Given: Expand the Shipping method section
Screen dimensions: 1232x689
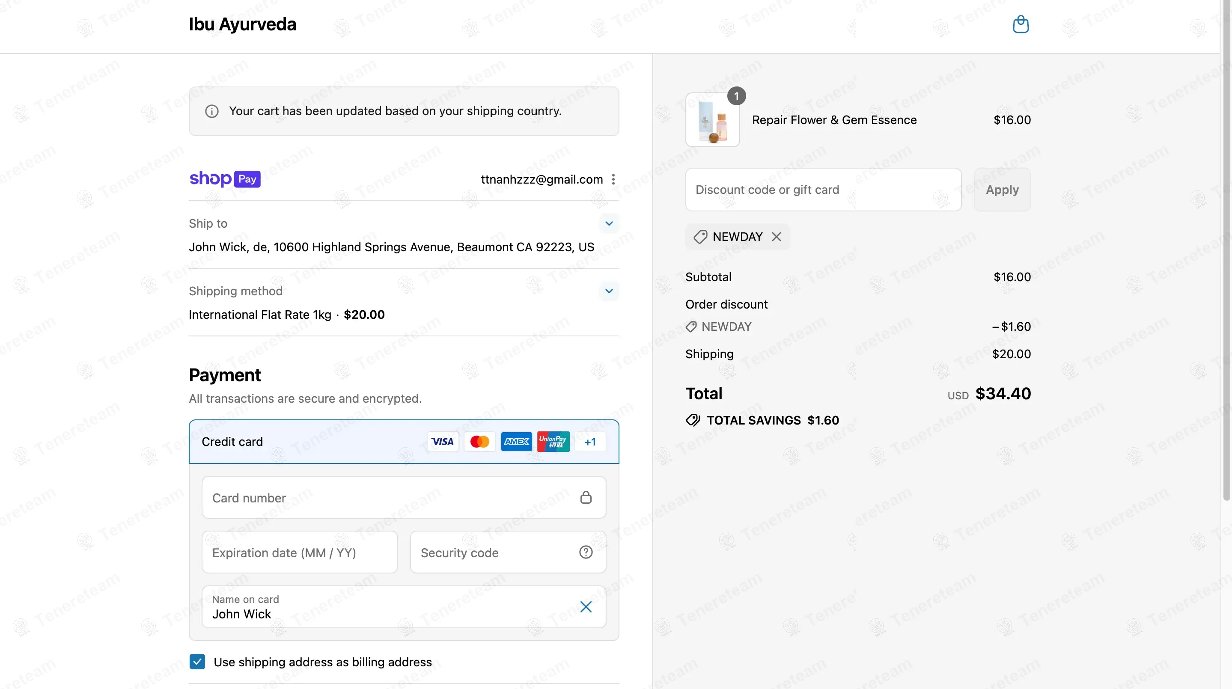Looking at the screenshot, I should click(x=609, y=291).
